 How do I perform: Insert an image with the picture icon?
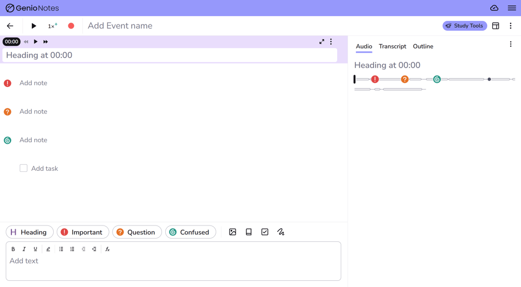pyautogui.click(x=232, y=232)
